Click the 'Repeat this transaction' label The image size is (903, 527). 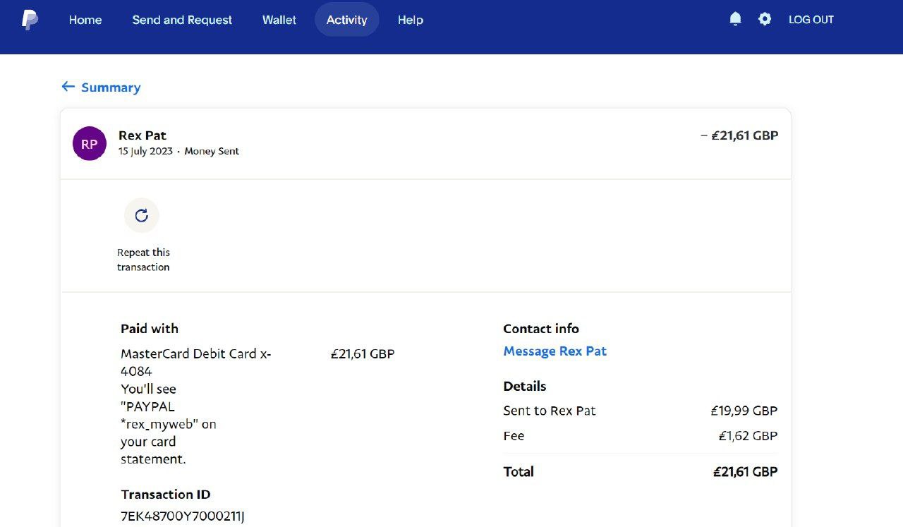point(143,260)
